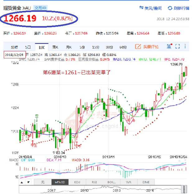Viewport: 192px width, 196px height.
Task: Click the 最低 low price value
Action: tap(174, 33)
